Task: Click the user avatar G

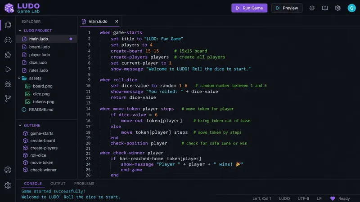Action: (x=351, y=8)
